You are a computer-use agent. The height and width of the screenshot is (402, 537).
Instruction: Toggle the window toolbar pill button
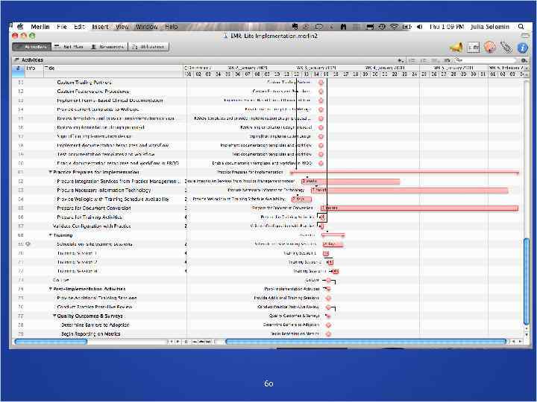[525, 36]
